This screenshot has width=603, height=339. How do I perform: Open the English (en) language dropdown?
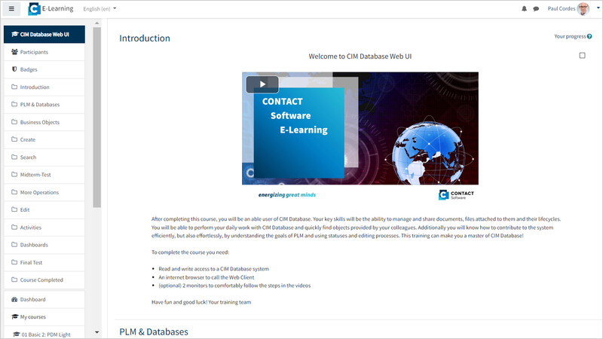click(x=99, y=8)
